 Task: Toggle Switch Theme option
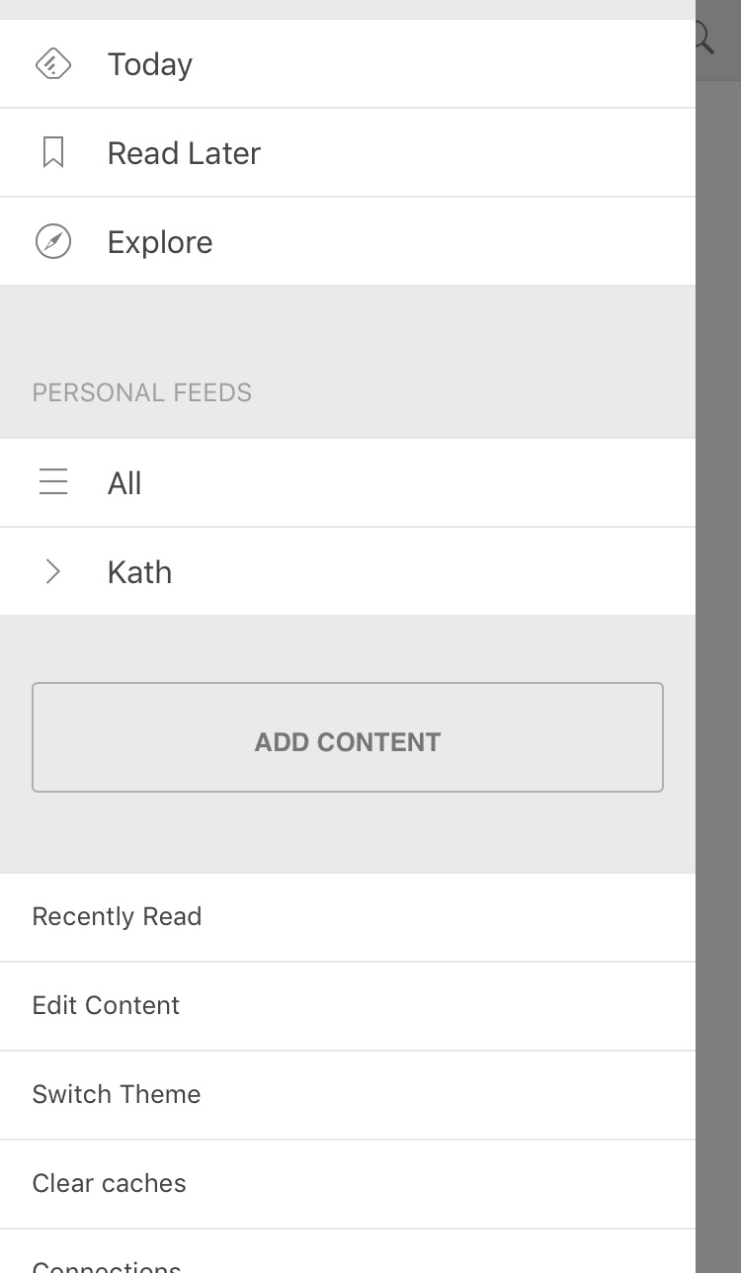348,1095
